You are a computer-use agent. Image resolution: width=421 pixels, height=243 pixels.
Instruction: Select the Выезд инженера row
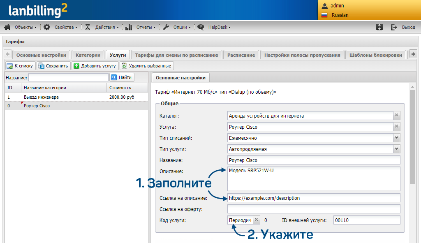pyautogui.click(x=41, y=97)
